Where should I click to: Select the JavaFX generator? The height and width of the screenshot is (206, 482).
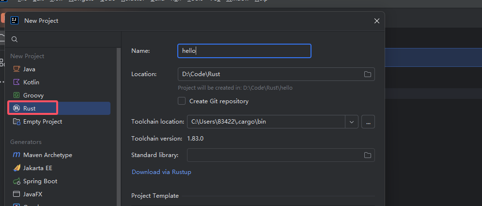33,194
